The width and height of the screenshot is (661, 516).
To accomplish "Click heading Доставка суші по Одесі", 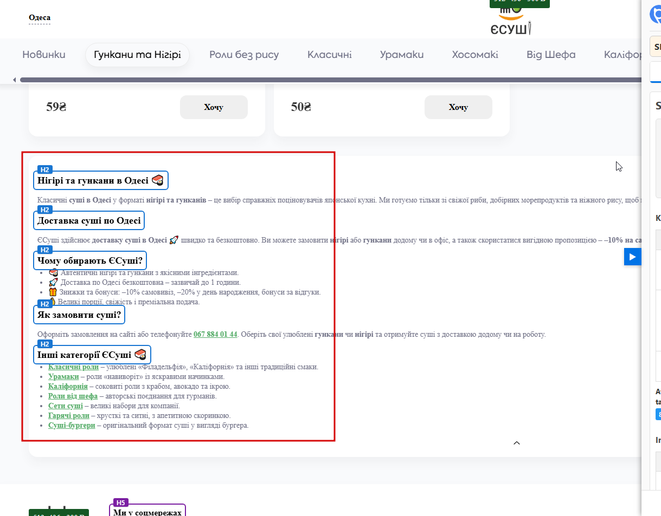I will click(89, 220).
